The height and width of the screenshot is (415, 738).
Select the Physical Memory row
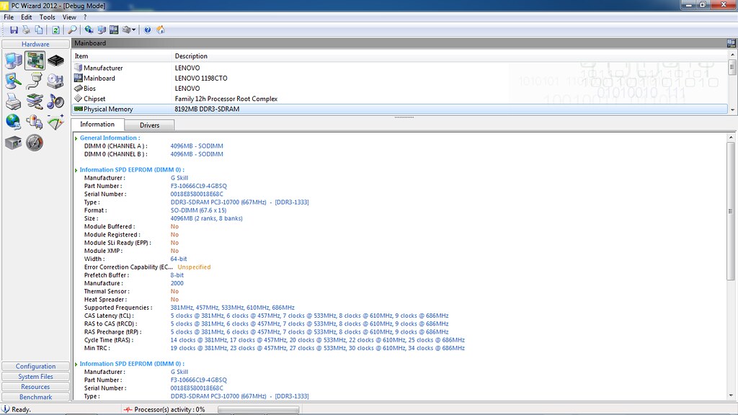point(400,110)
